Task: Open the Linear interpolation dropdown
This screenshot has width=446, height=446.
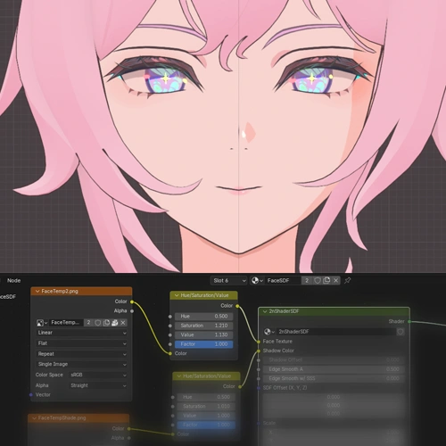Action: (x=82, y=333)
